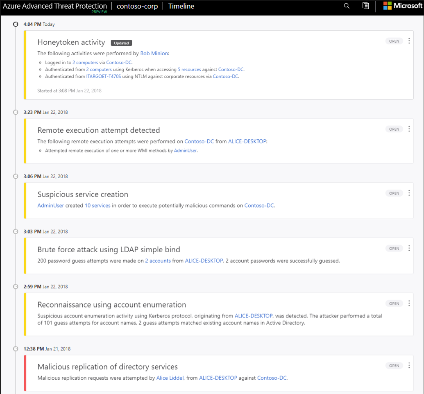
Task: Click the Updated badge on Honeytoken activity
Action: (121, 43)
